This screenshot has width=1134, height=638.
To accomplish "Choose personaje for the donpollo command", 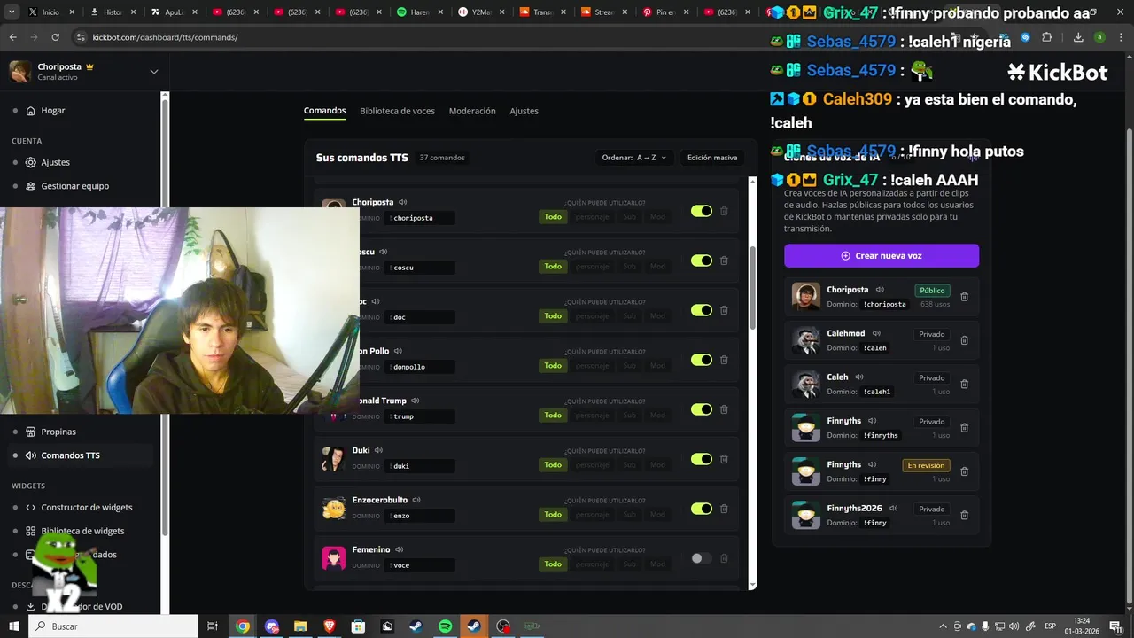I will point(592,366).
